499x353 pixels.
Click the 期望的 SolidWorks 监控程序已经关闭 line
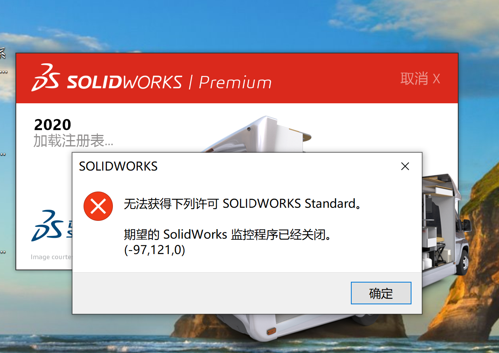coord(227,235)
